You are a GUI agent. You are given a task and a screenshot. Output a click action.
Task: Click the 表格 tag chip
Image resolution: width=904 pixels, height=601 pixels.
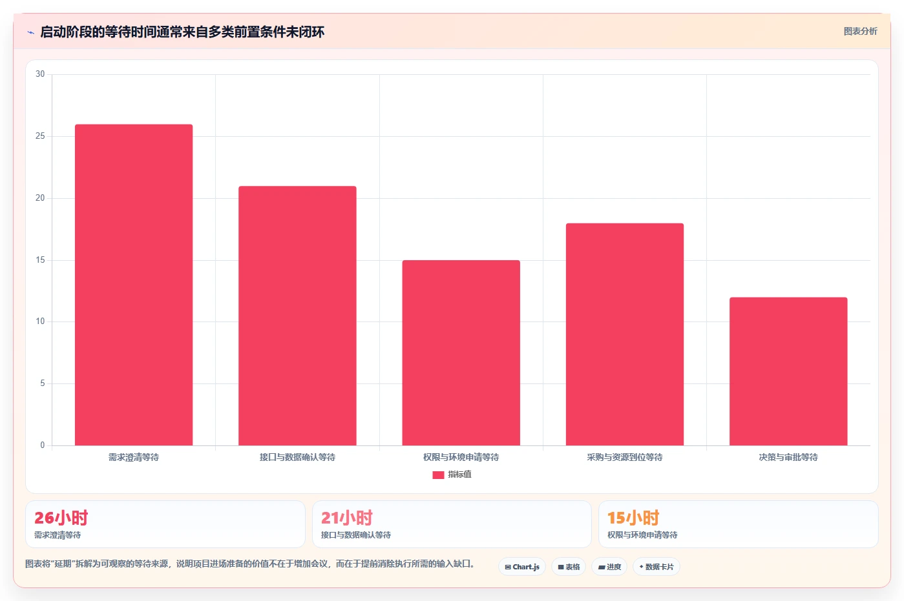coord(569,567)
